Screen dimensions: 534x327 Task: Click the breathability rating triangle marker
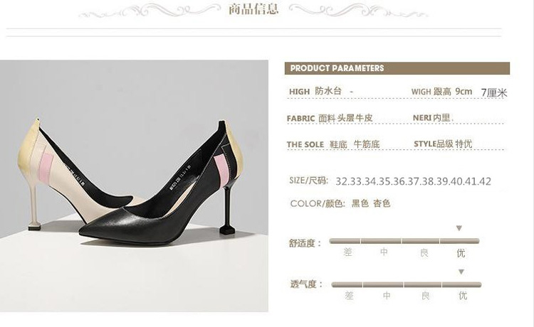tap(461, 272)
